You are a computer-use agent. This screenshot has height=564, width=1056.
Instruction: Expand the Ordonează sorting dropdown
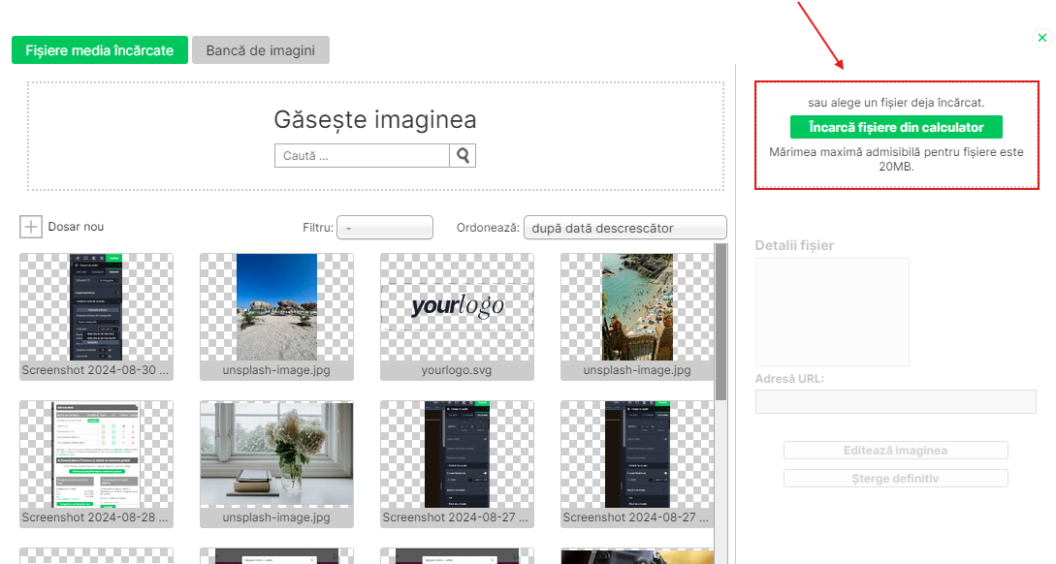[624, 228]
